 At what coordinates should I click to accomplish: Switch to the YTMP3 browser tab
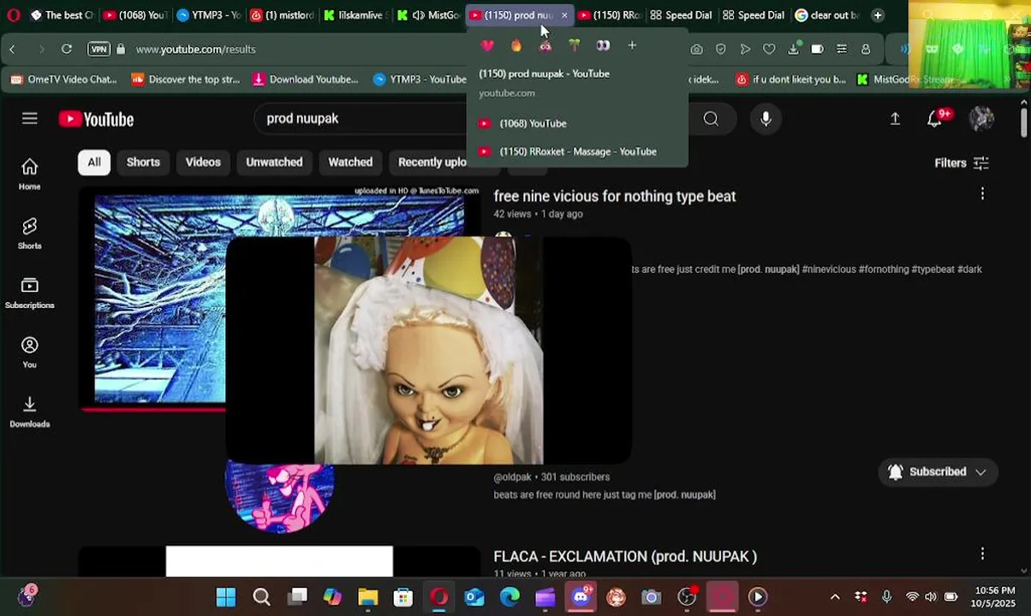tap(208, 15)
